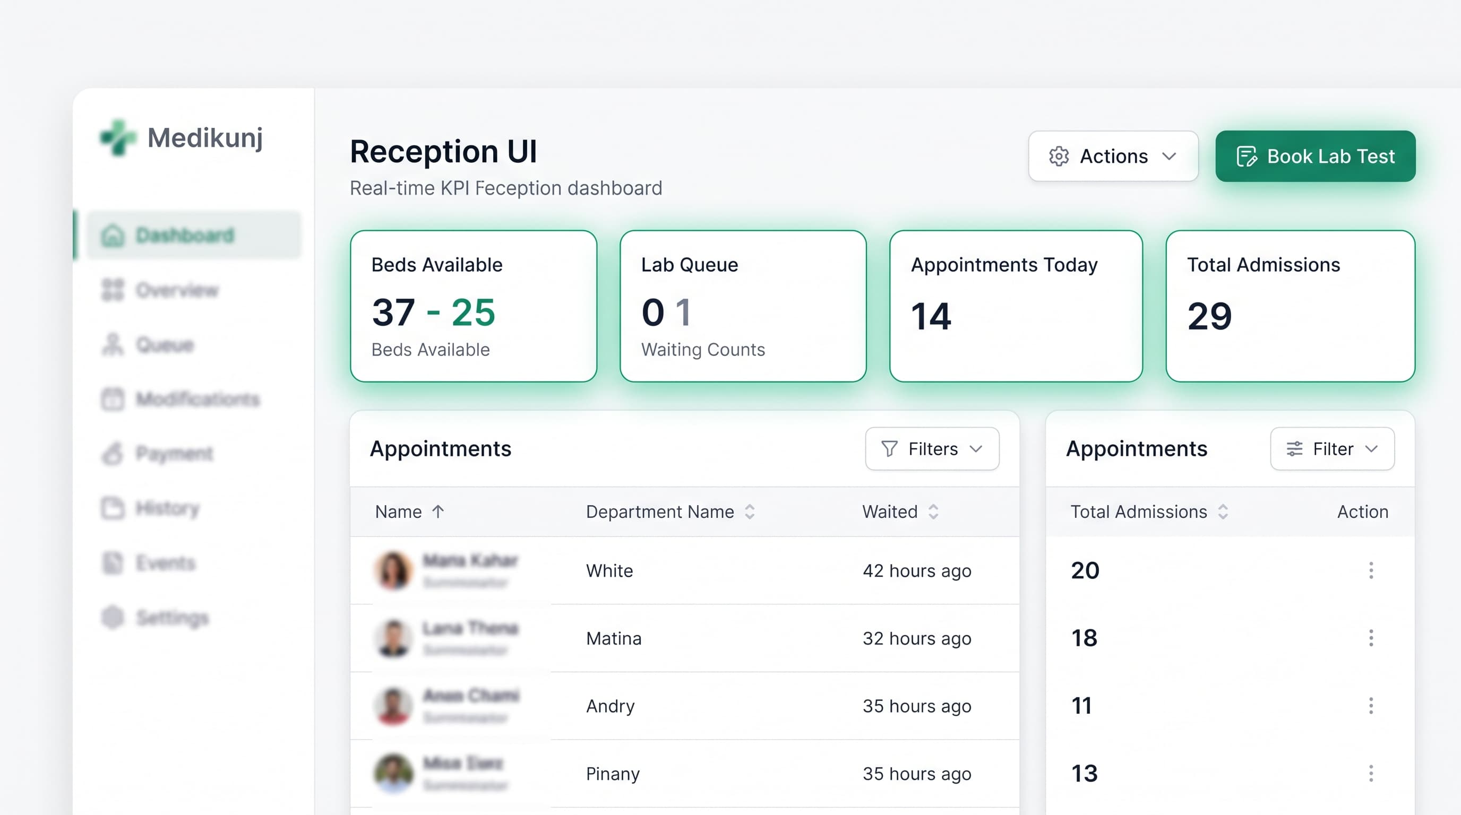Viewport: 1461px width, 815px height.
Task: Open Overview from the sidebar grid icon
Action: (x=113, y=290)
